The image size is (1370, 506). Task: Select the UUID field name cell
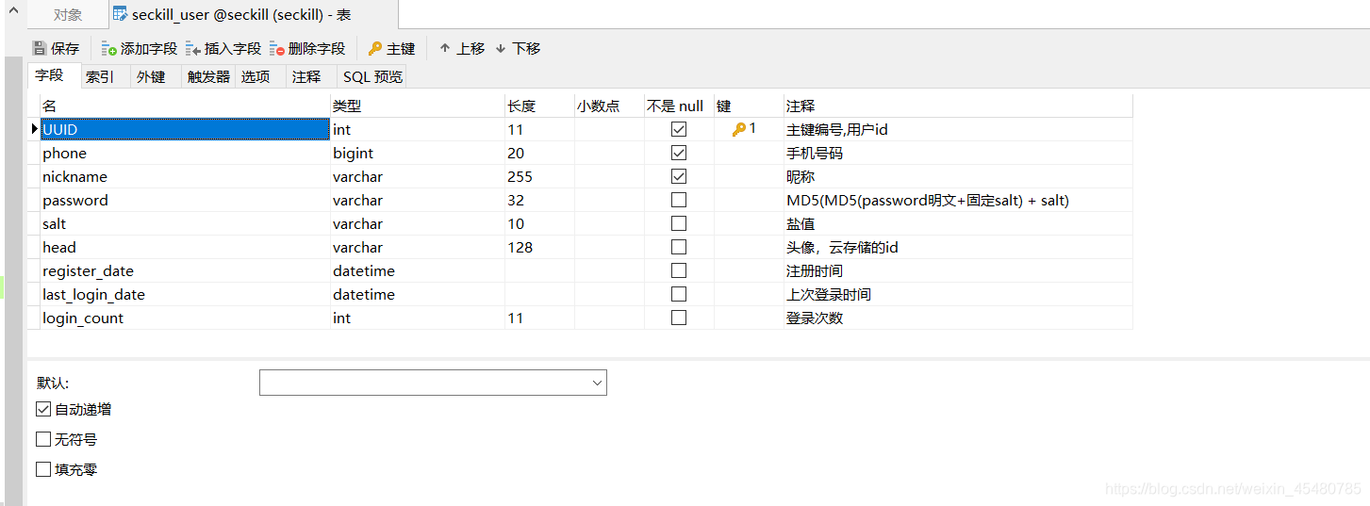[185, 129]
